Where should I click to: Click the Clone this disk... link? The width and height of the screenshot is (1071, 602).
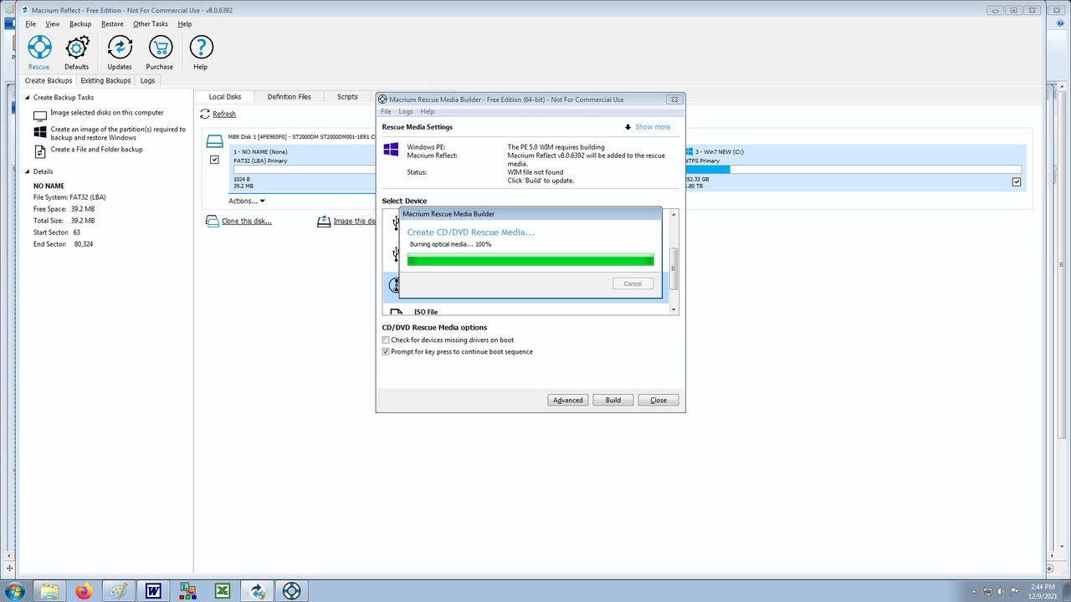[x=247, y=222]
